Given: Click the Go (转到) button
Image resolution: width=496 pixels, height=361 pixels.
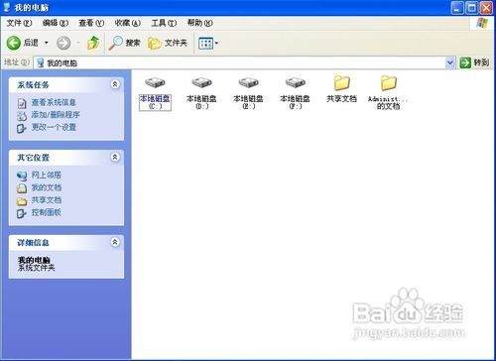Looking at the screenshot, I should pos(474,62).
